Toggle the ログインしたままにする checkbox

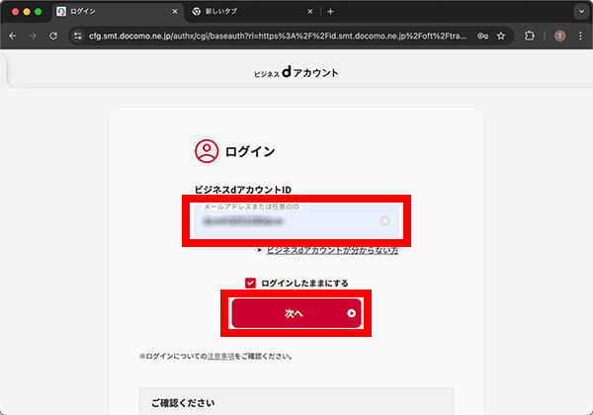250,284
